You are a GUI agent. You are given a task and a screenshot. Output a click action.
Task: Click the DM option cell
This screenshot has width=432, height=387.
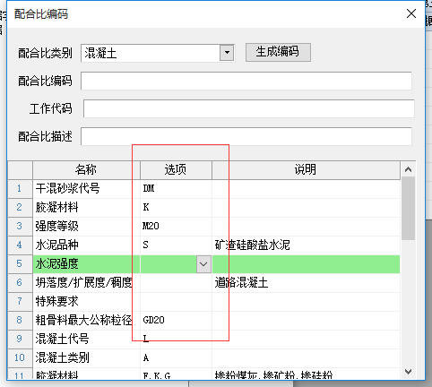[x=176, y=189]
